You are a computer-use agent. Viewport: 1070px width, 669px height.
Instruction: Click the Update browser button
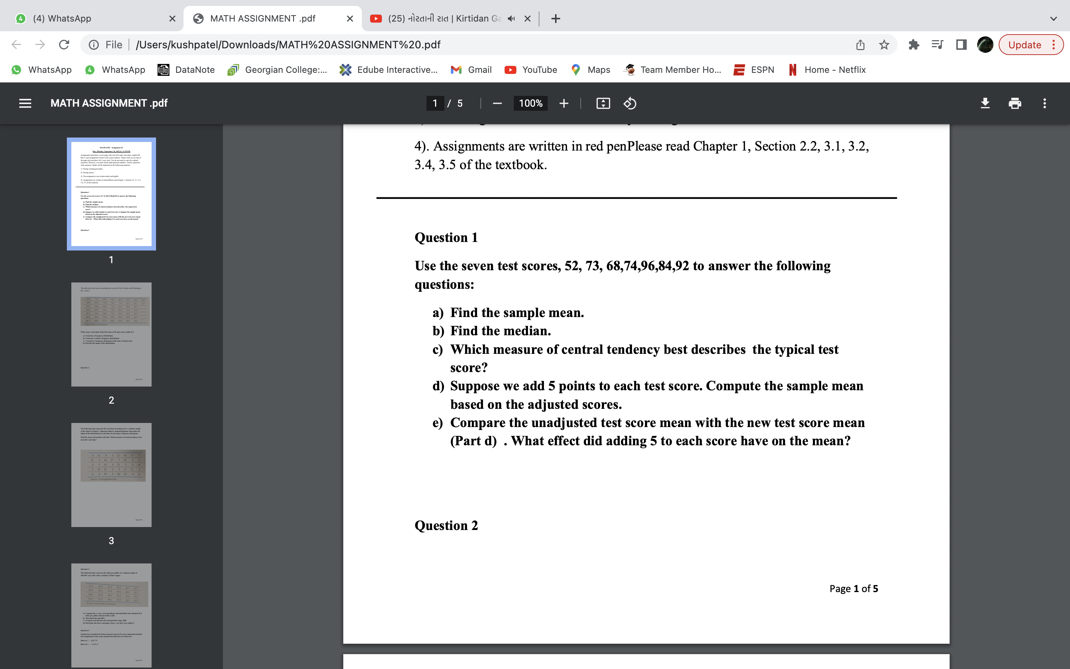1025,44
